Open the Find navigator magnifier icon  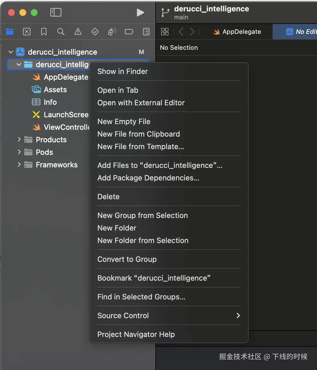click(x=61, y=32)
